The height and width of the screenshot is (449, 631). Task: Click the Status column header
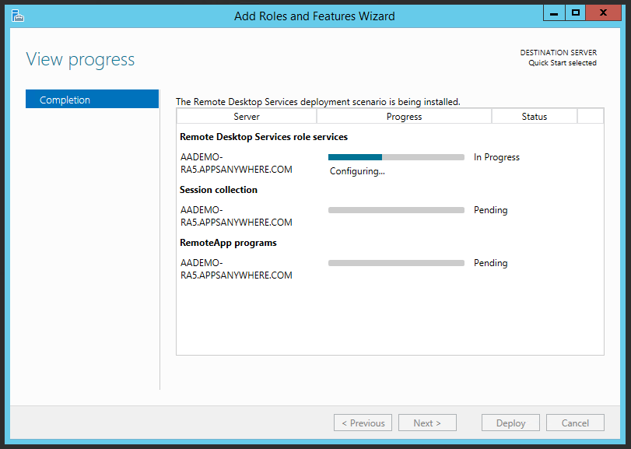(534, 117)
